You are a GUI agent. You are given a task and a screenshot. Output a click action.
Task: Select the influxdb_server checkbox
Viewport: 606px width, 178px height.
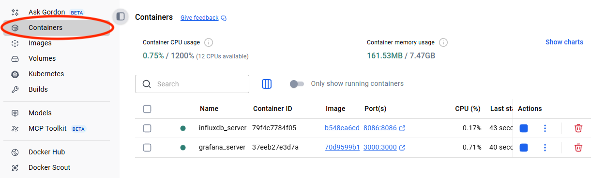coord(147,128)
